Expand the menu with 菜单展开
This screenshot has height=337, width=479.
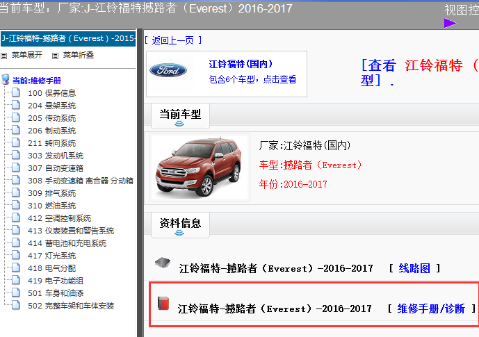[27, 56]
